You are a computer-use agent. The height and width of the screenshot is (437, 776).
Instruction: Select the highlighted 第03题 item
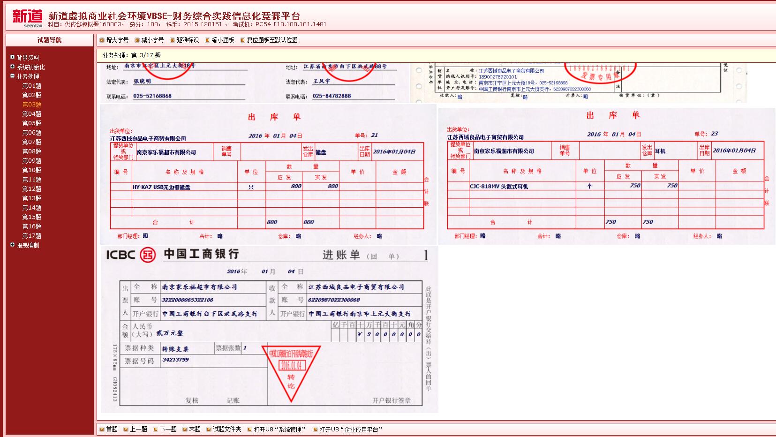tap(32, 105)
